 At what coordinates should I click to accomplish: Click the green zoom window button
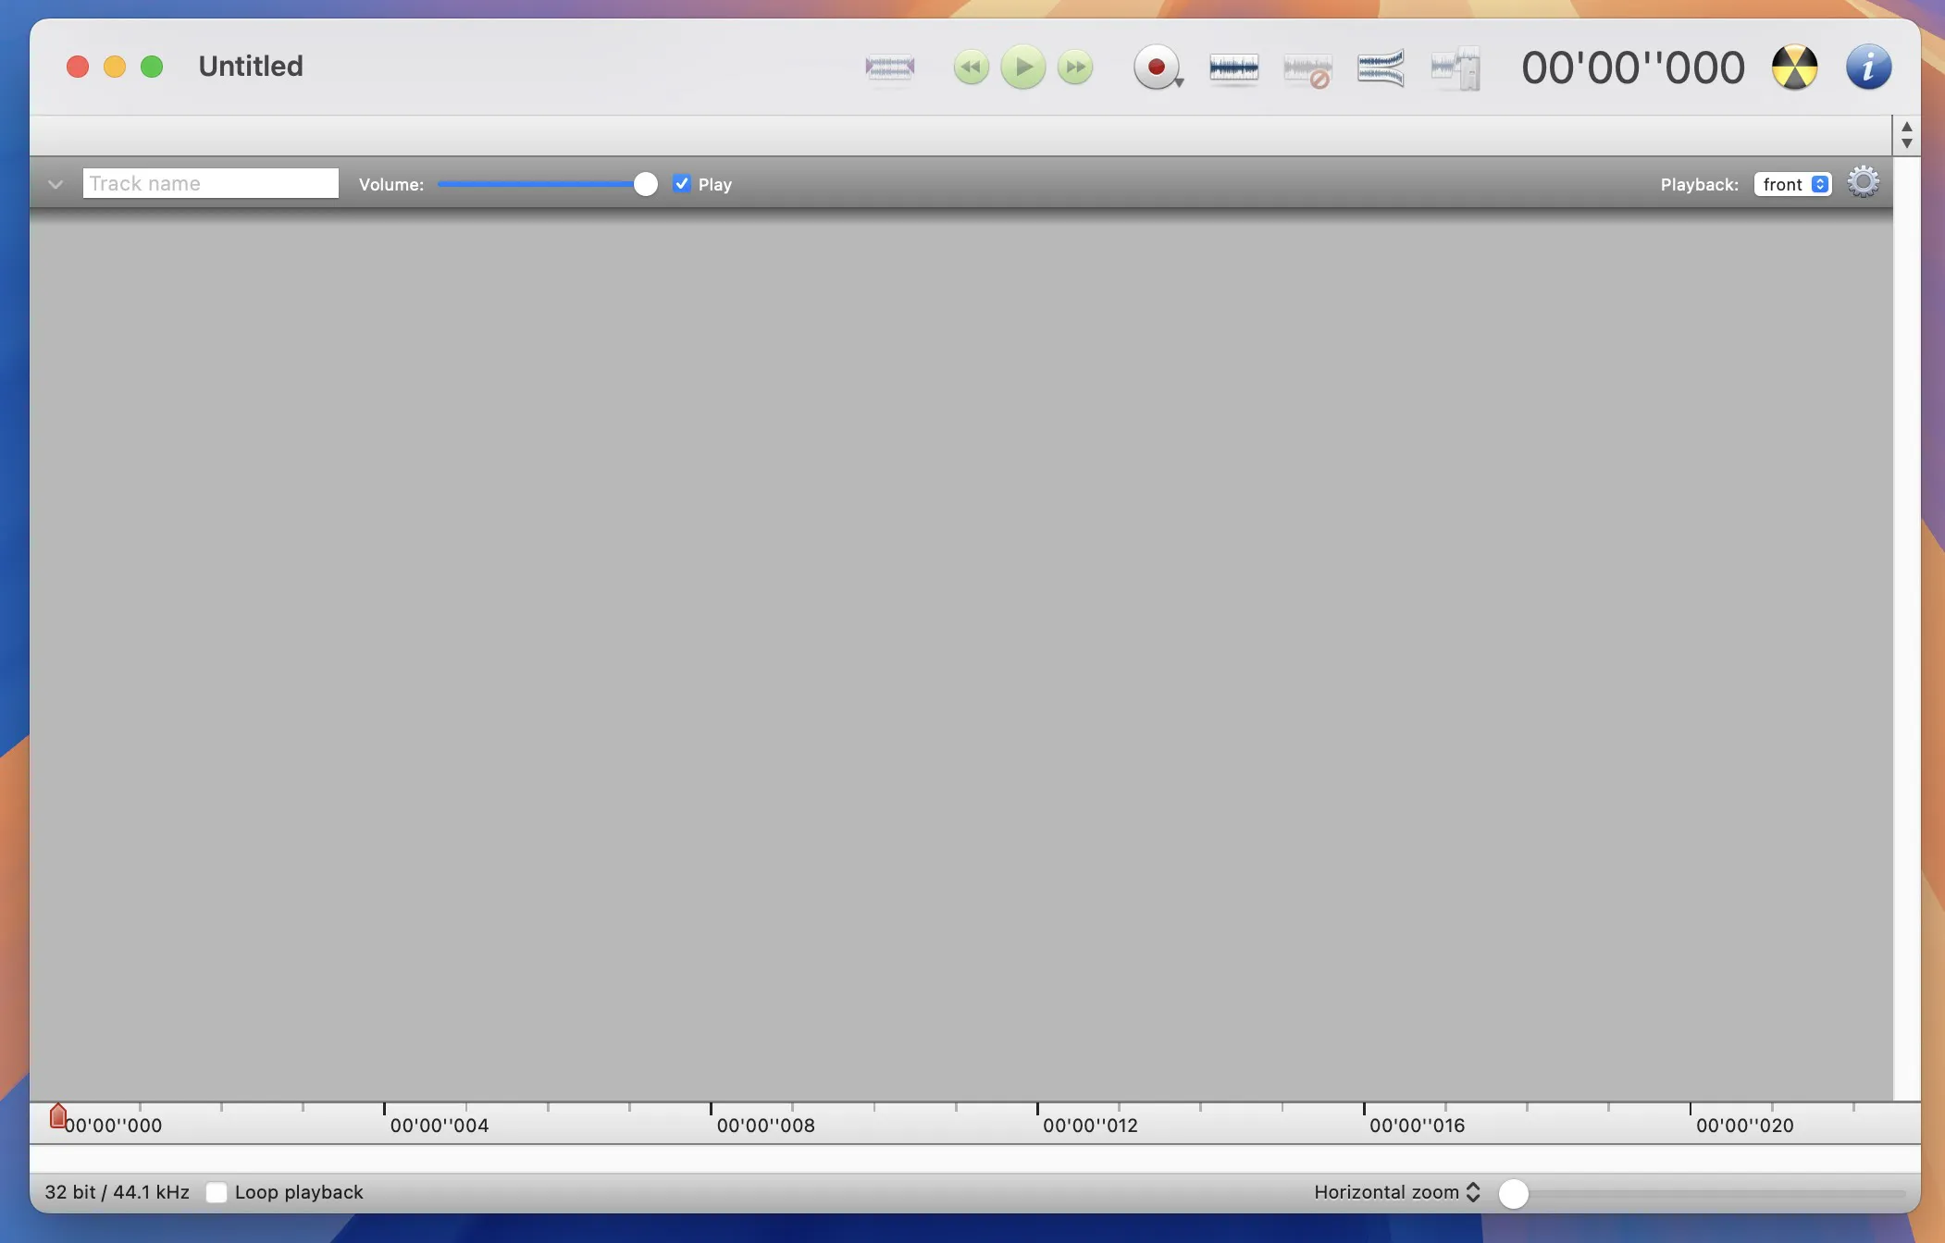[152, 67]
